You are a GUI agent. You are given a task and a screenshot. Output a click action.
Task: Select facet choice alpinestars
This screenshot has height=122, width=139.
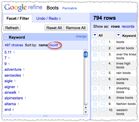[x=14, y=98]
